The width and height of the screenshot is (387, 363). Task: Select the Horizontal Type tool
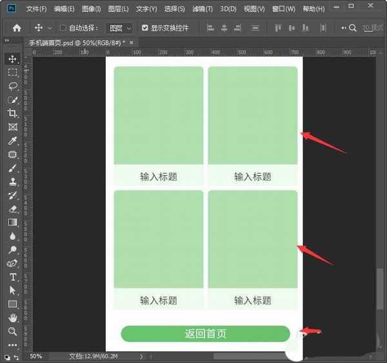pyautogui.click(x=13, y=277)
